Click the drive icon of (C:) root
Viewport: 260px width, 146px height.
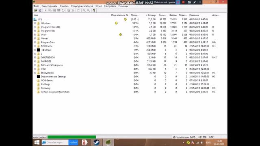point(35,19)
